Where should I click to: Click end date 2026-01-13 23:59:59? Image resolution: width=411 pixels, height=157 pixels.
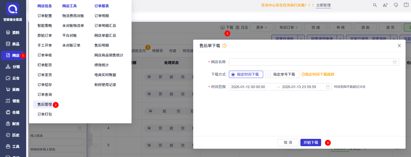tap(299, 87)
